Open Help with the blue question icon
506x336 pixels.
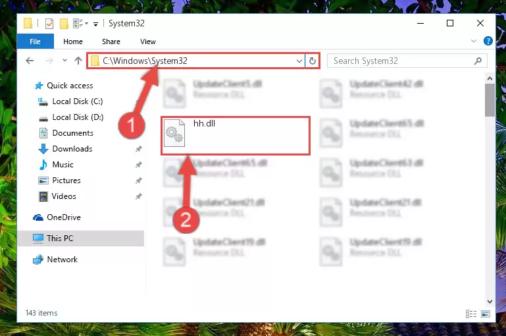(x=488, y=41)
